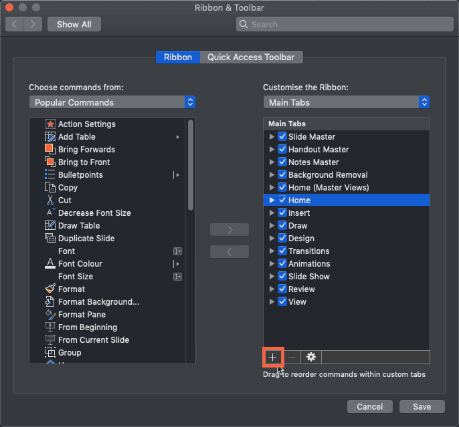Select the From Beginning slideshow icon
The height and width of the screenshot is (427, 459).
[50, 327]
